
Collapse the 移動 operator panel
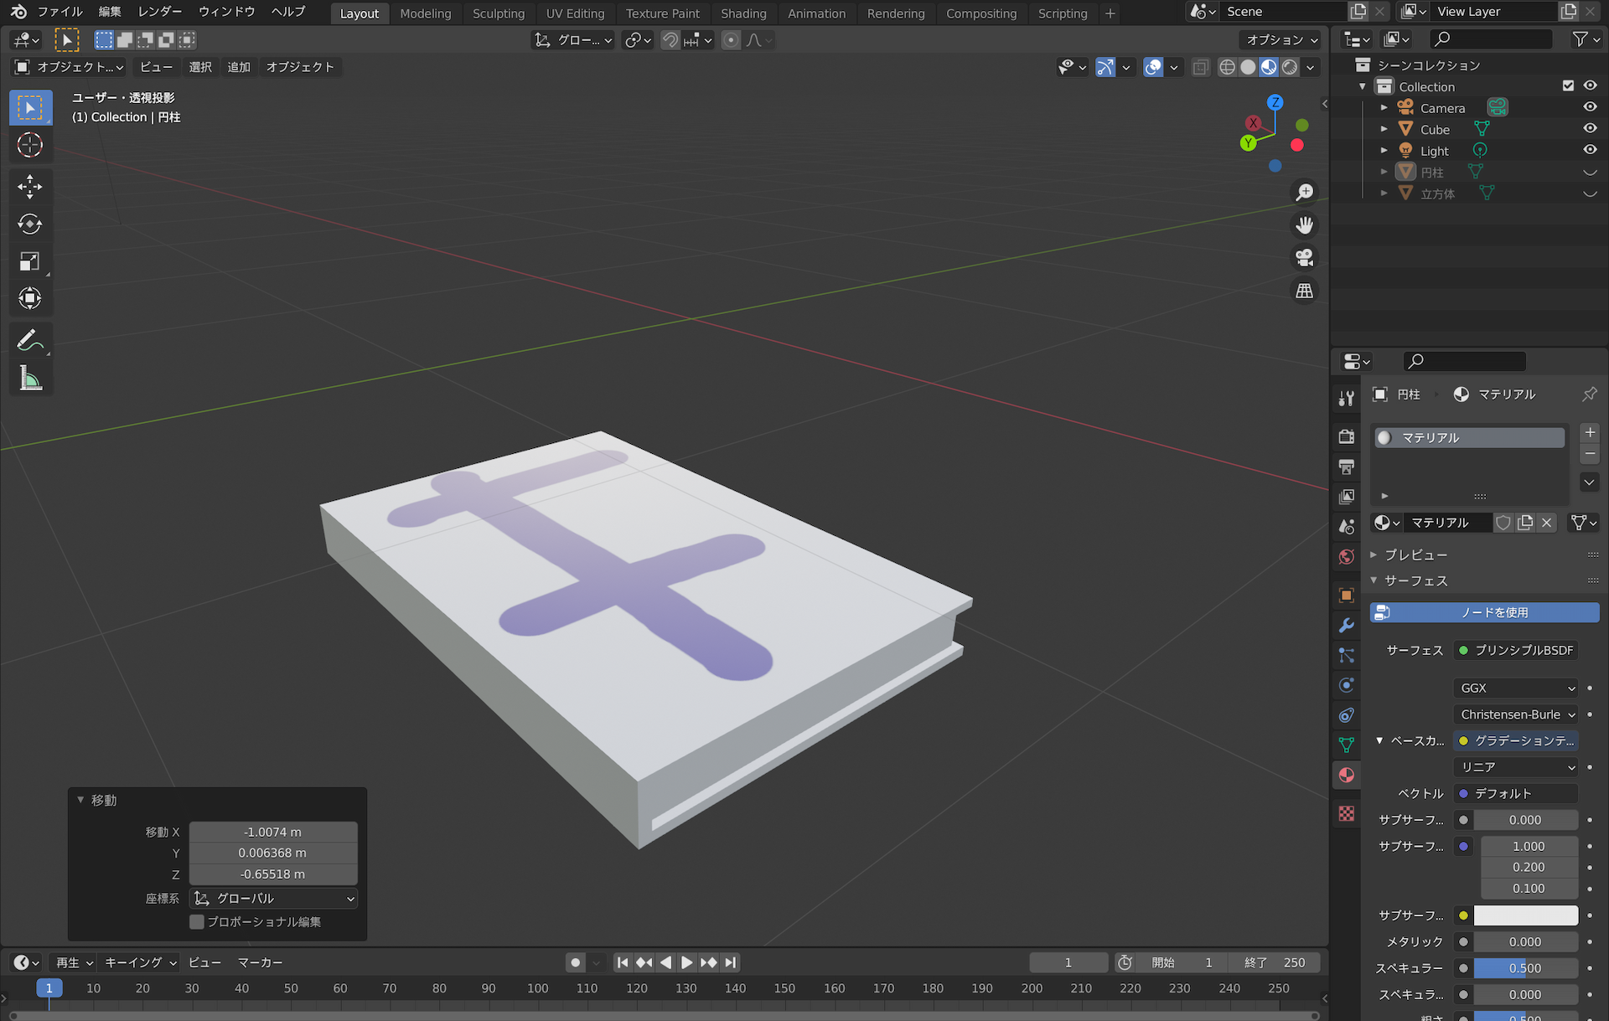click(80, 800)
